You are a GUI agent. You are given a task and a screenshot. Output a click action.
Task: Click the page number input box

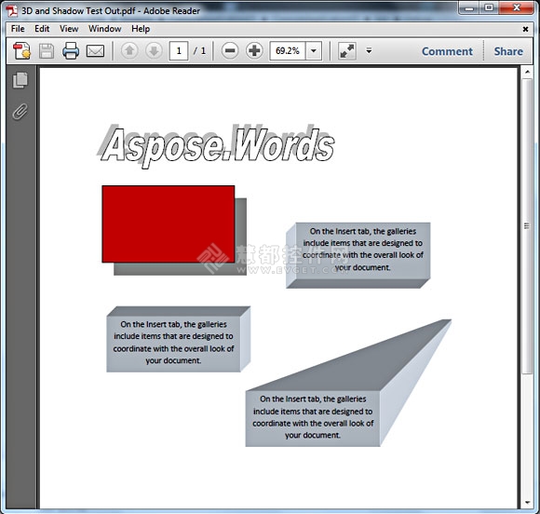tap(179, 51)
